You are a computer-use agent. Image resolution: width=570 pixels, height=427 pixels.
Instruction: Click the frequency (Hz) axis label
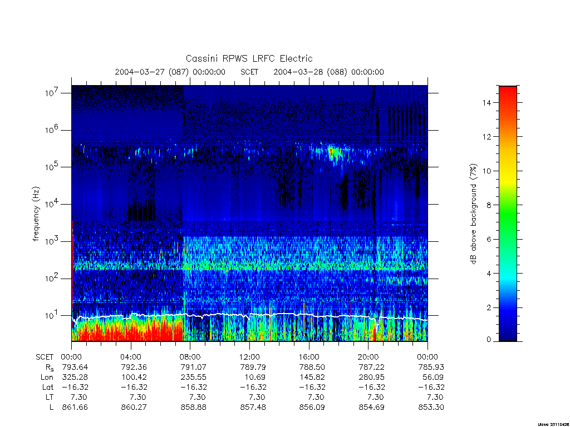(36, 214)
